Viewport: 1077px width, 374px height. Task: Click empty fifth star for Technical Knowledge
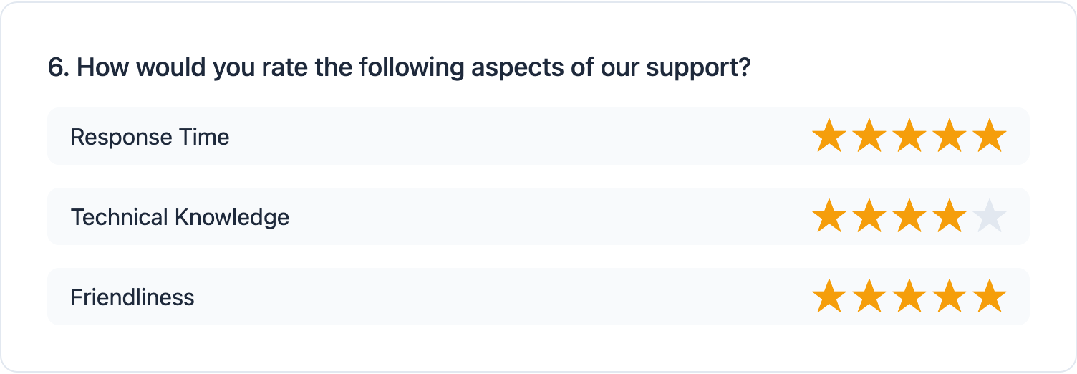click(990, 216)
